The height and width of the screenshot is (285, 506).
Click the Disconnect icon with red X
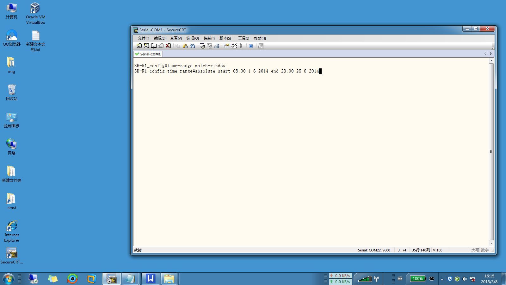click(x=168, y=46)
